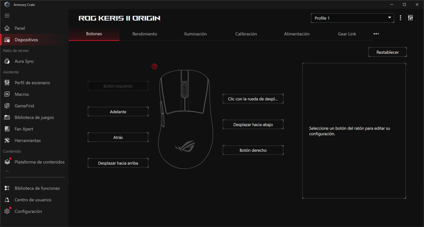Click the Asistente section label
Viewport: 424px width, 227px height.
(x=11, y=72)
